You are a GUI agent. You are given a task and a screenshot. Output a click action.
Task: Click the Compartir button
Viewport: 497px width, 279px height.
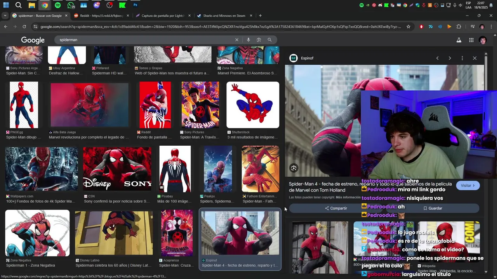pos(336,208)
